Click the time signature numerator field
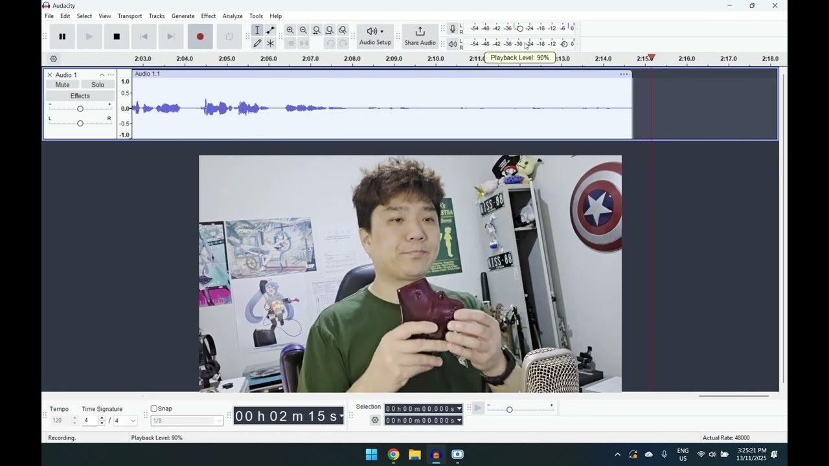The height and width of the screenshot is (466, 829). (90, 421)
